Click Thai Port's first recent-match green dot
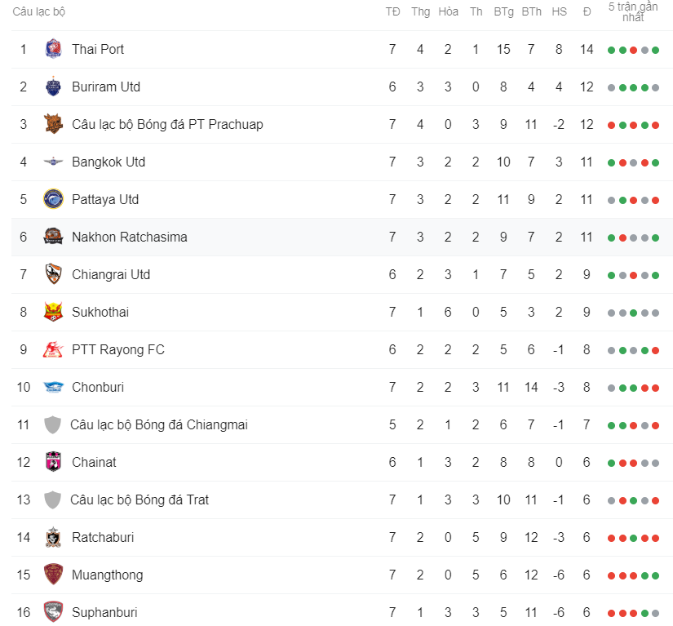Image resolution: width=673 pixels, height=626 pixels. coord(611,50)
